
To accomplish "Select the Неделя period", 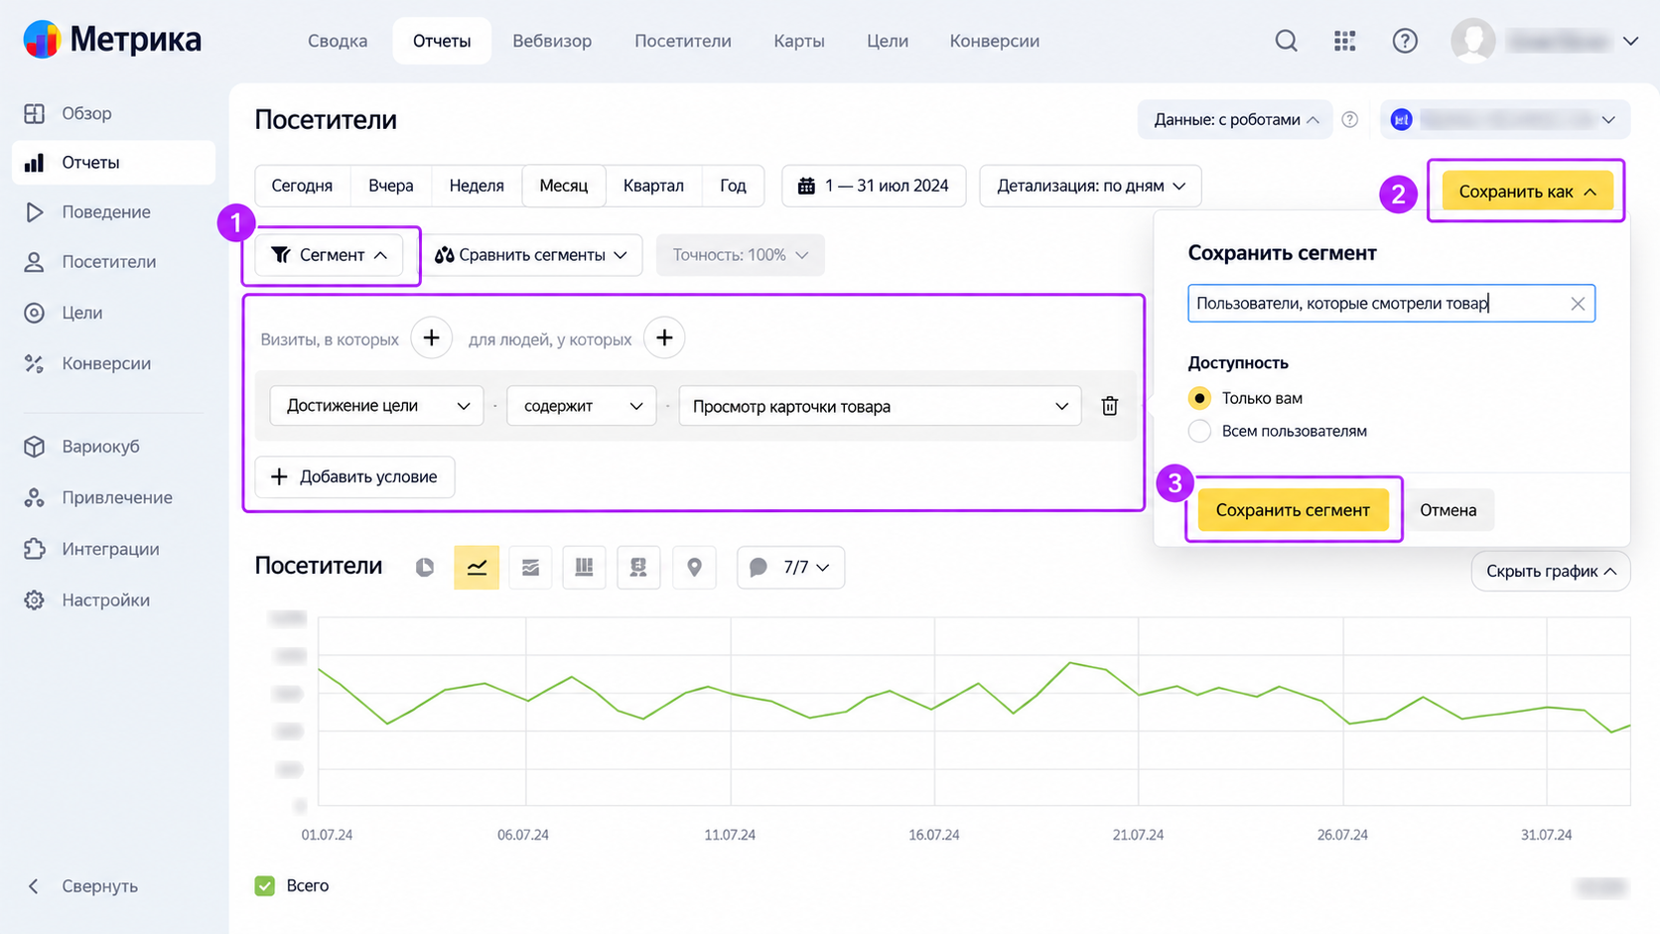I will [477, 186].
